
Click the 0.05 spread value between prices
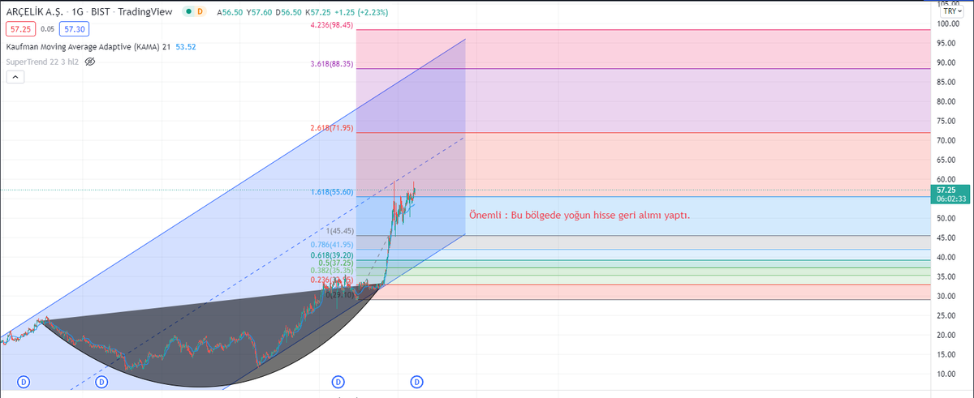click(47, 29)
